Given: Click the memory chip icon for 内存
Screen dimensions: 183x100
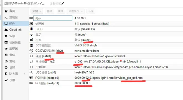Looking at the screenshot, I should pos(31,18).
